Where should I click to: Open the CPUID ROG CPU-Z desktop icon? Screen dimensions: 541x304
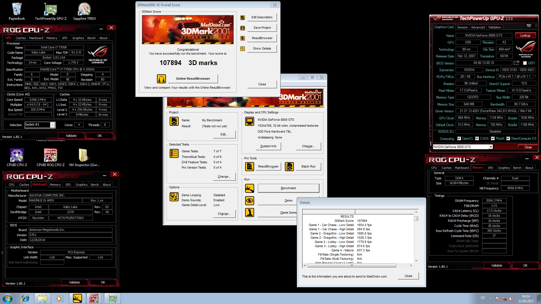51,158
